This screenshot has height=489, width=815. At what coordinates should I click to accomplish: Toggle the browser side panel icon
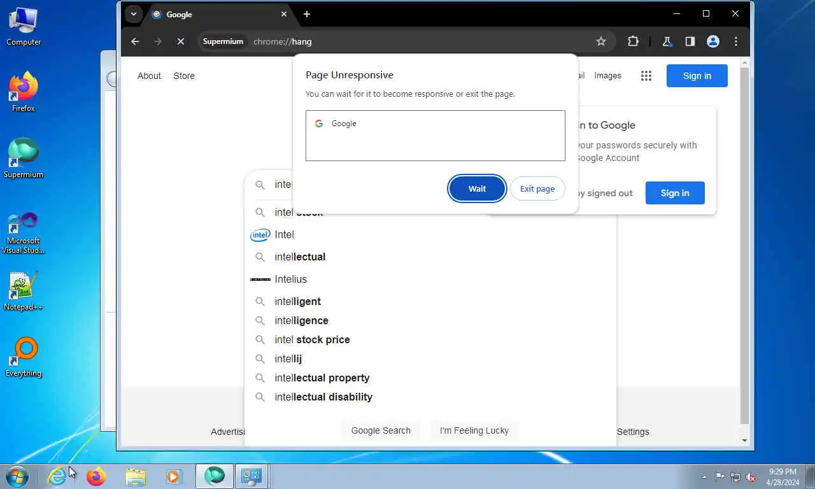pos(690,41)
